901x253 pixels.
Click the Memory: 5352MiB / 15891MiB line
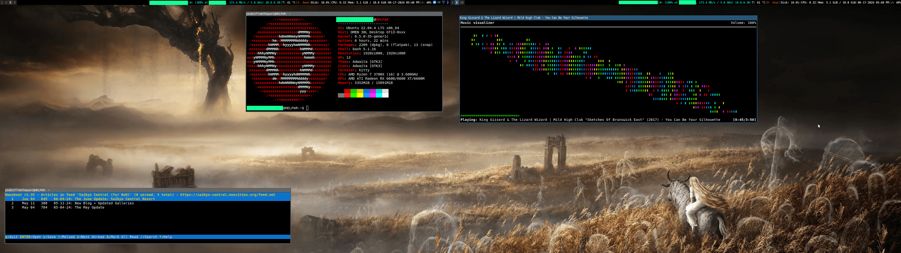pyautogui.click(x=365, y=83)
